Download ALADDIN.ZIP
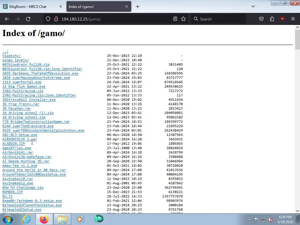Viewport: 300px width, 225px height. 13,144
